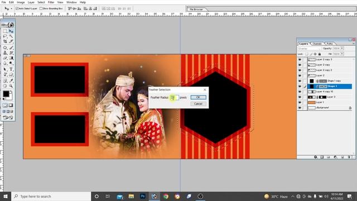The width and height of the screenshot is (357, 201).
Task: Hide the Shape 1 copy layer
Action: (300, 81)
